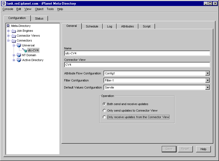The width and height of the screenshot is (219, 161).
Task: Switch to the Status tab
Action: [x=39, y=18]
